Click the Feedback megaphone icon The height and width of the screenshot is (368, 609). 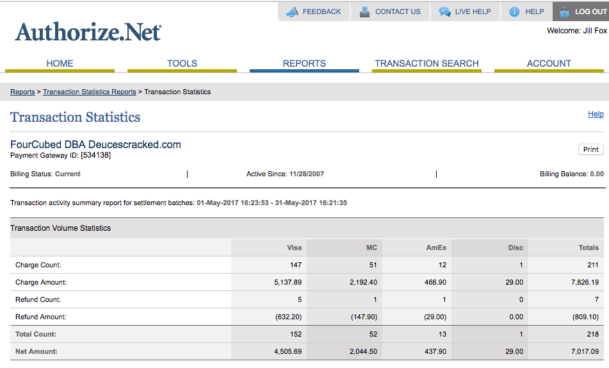(292, 12)
